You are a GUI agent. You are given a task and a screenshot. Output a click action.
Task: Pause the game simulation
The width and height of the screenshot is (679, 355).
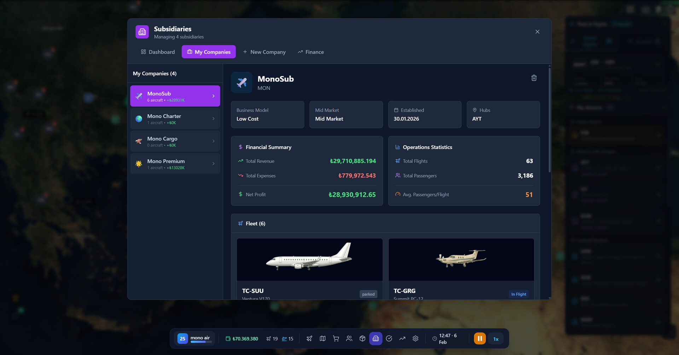coord(480,338)
